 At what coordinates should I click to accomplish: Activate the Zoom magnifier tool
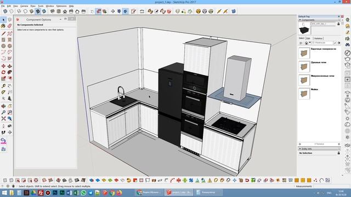(x=3, y=112)
